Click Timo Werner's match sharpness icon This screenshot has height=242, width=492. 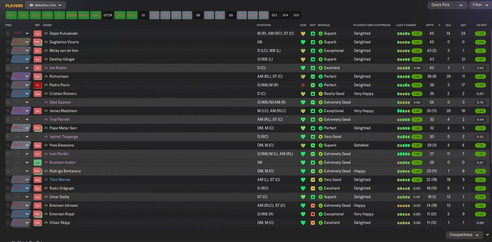[x=313, y=180]
